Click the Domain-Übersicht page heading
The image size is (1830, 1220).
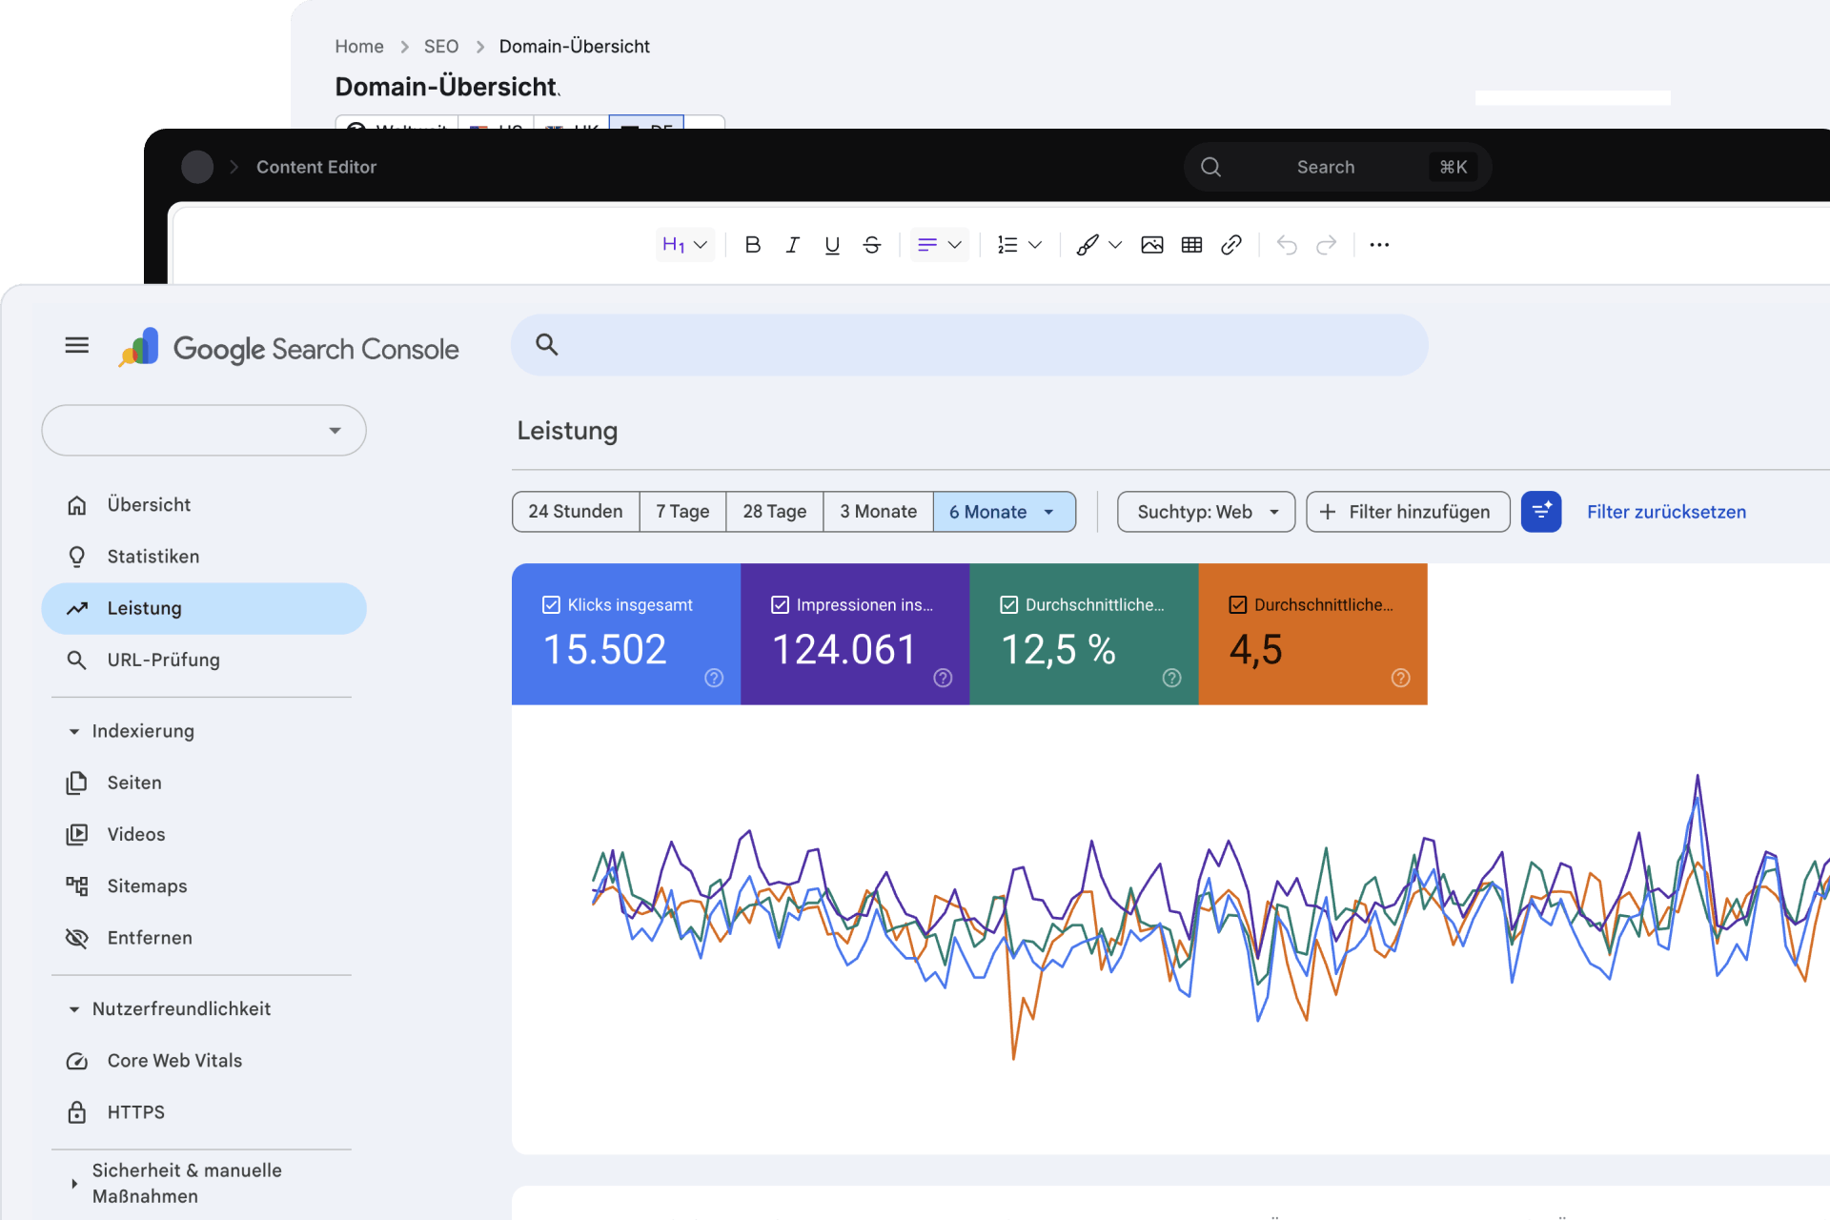pyautogui.click(x=446, y=87)
